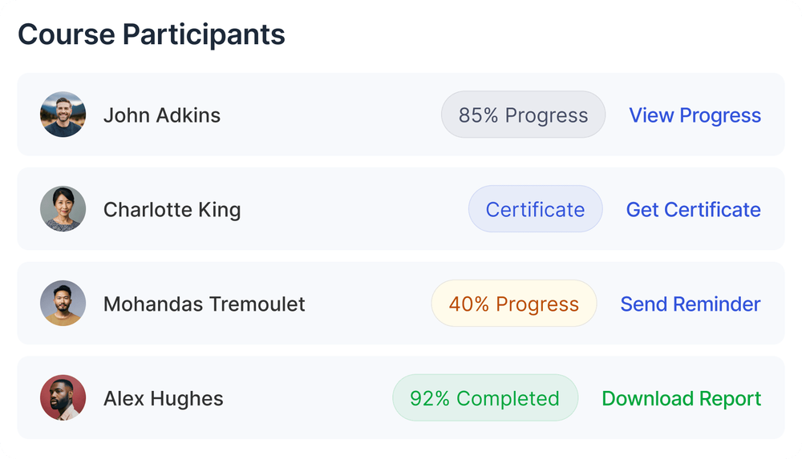
Task: Click the 40% Progress badge
Action: point(513,304)
